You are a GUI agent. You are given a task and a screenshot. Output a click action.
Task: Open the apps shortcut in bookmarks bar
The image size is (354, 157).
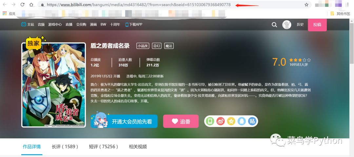[x=9, y=13]
